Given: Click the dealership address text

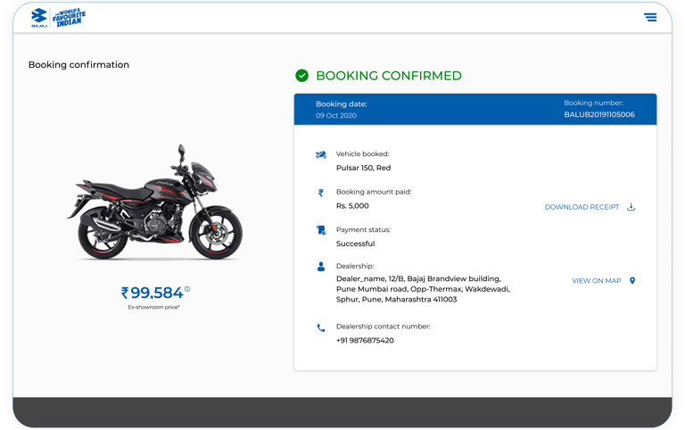Looking at the screenshot, I should click(x=423, y=289).
